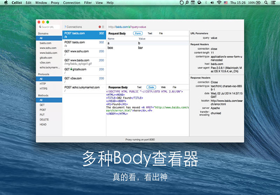Image resolution: width=280 pixels, height=195 pixels.
Task: Open the Window menu
Action: coord(41,3)
